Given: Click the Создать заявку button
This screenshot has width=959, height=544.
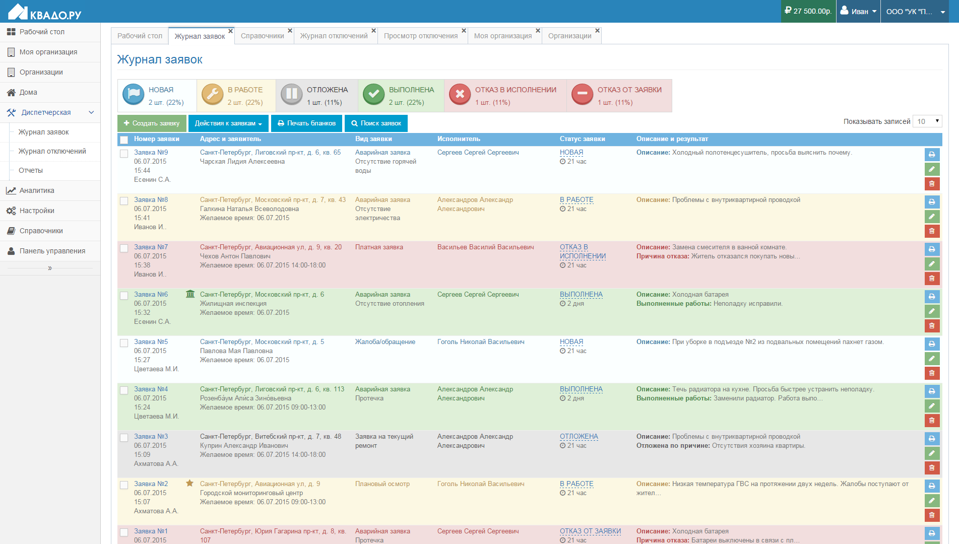Looking at the screenshot, I should (x=152, y=123).
